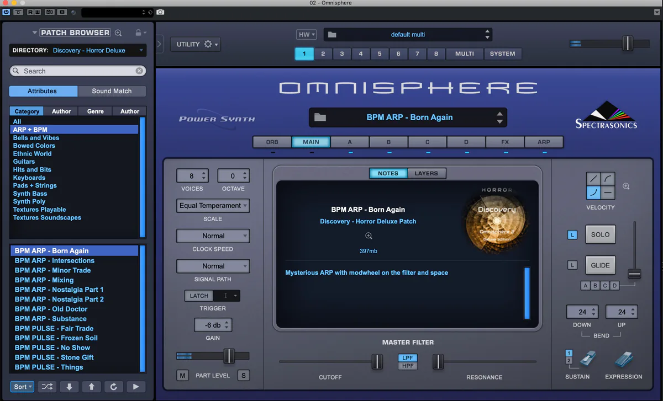Image resolution: width=663 pixels, height=401 pixels.
Task: Click the Genre column header
Action: click(x=95, y=111)
